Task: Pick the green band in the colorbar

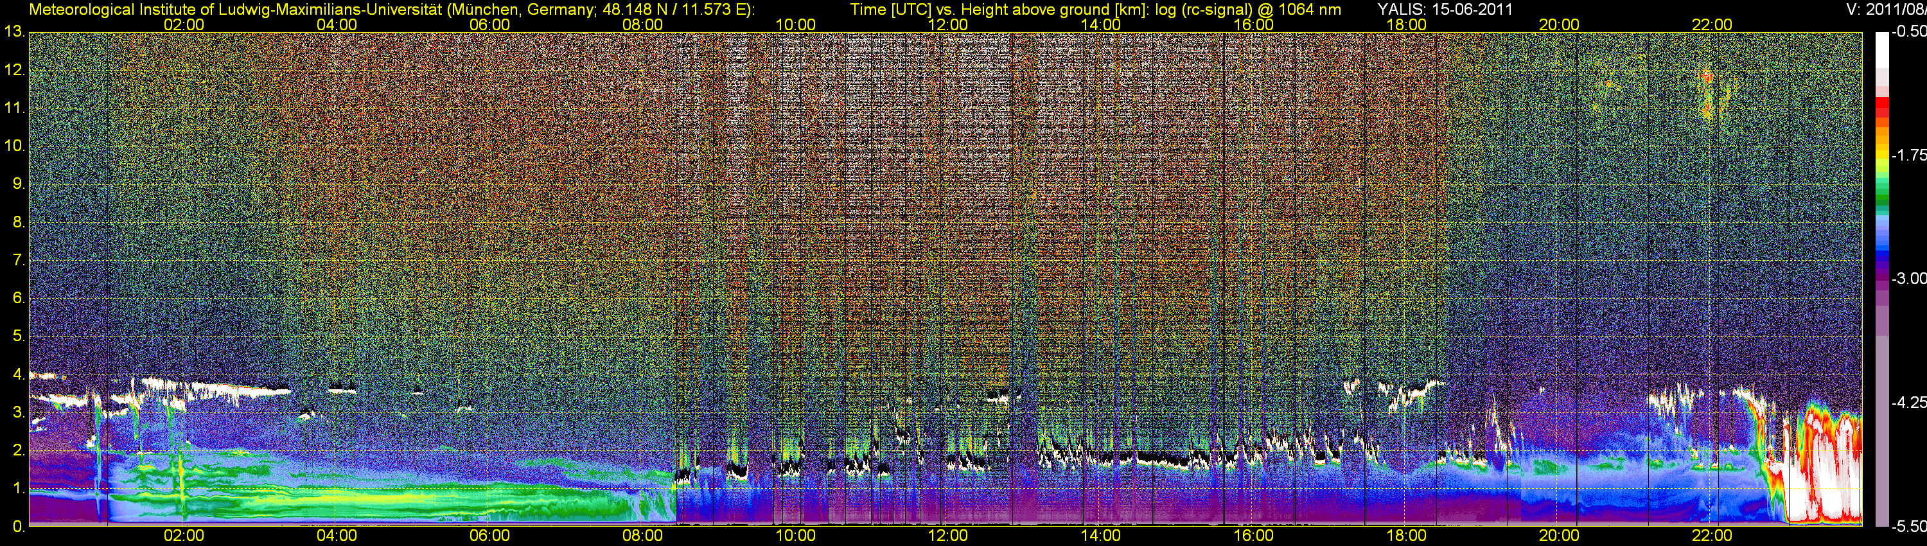Action: 1881,196
